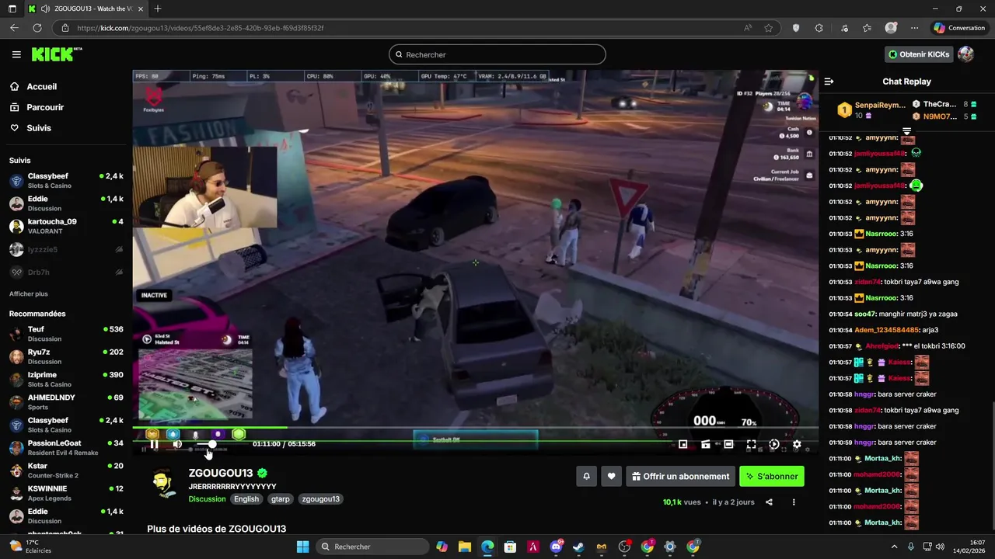Screen dimensions: 995x559
Task: Select the English tag
Action: pyautogui.click(x=246, y=499)
